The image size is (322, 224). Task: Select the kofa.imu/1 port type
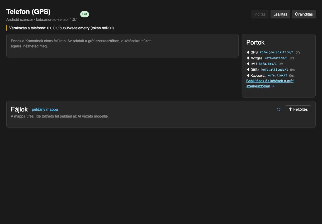[x=268, y=64]
